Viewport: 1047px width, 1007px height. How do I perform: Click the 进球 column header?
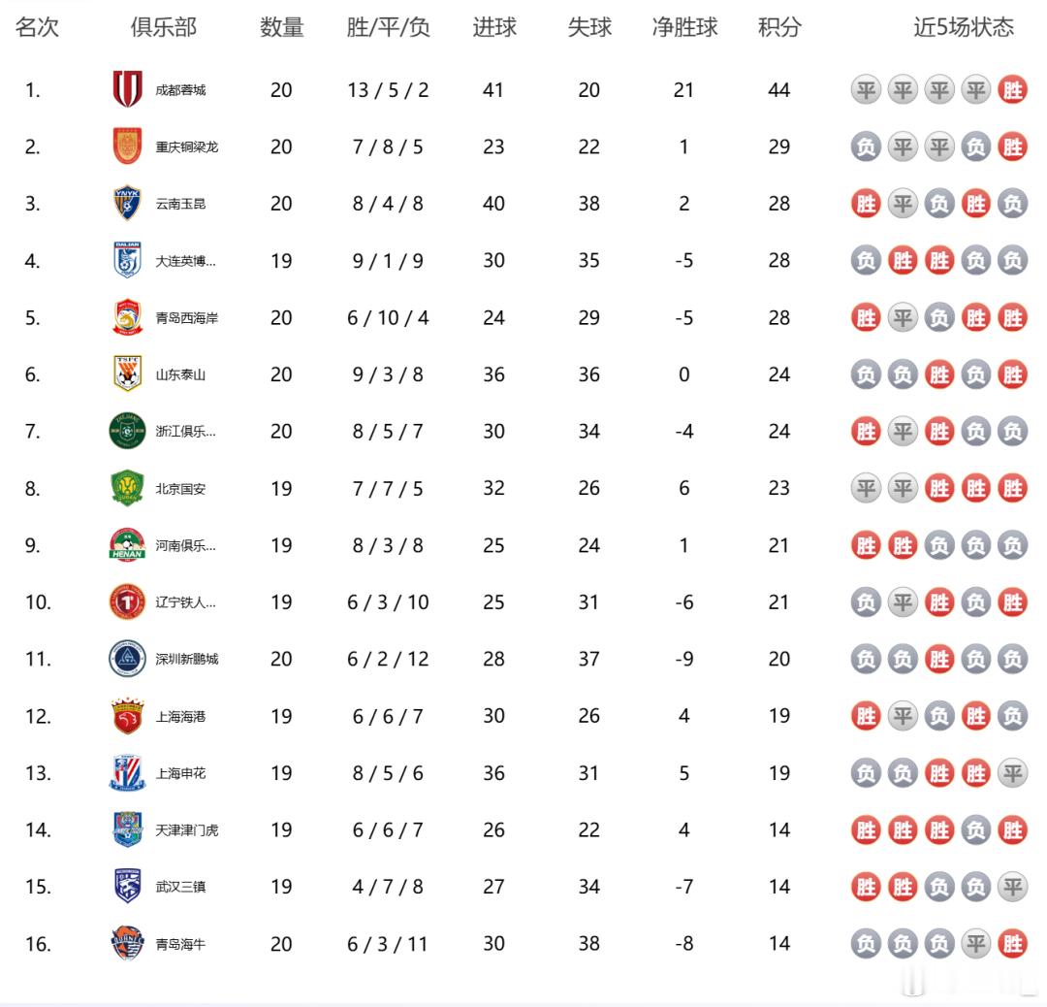coord(494,27)
